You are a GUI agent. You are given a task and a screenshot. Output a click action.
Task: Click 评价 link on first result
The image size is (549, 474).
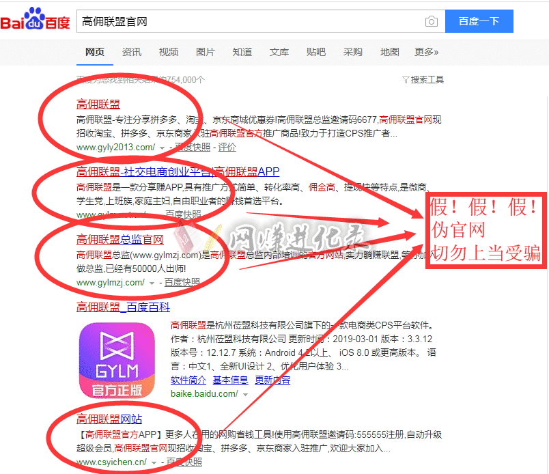[x=227, y=147]
